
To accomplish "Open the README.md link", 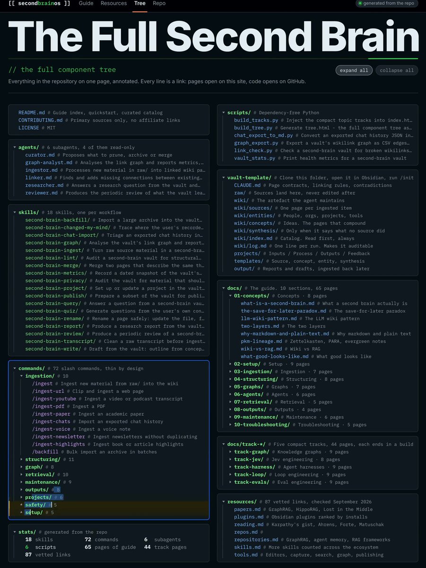I will click(32, 113).
